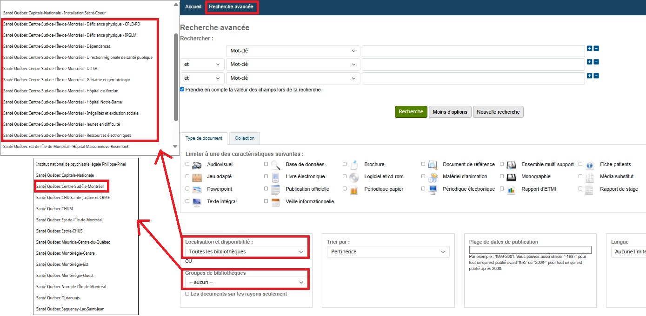Check 'Les documents sur les rayons seulement'

coord(187,294)
